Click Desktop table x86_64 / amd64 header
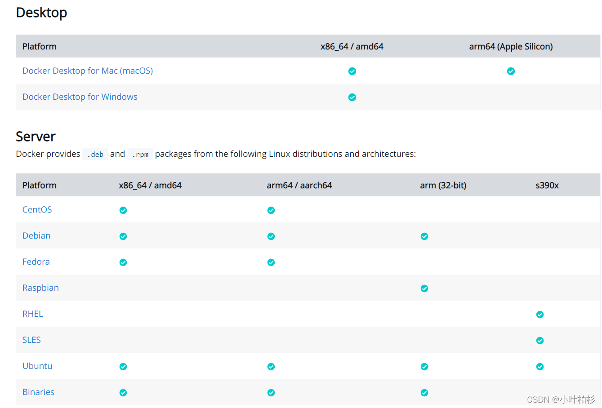This screenshot has width=602, height=408. 352,46
